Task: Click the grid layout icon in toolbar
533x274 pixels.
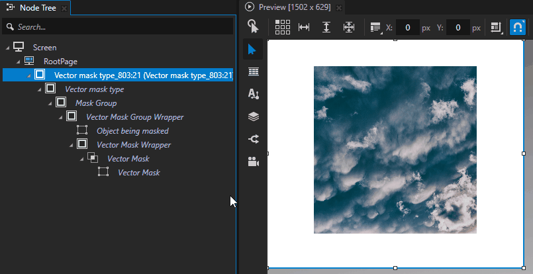Action: 283,27
